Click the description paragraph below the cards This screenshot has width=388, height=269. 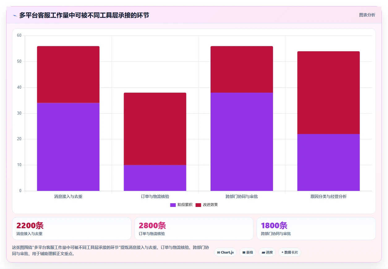tap(110, 251)
